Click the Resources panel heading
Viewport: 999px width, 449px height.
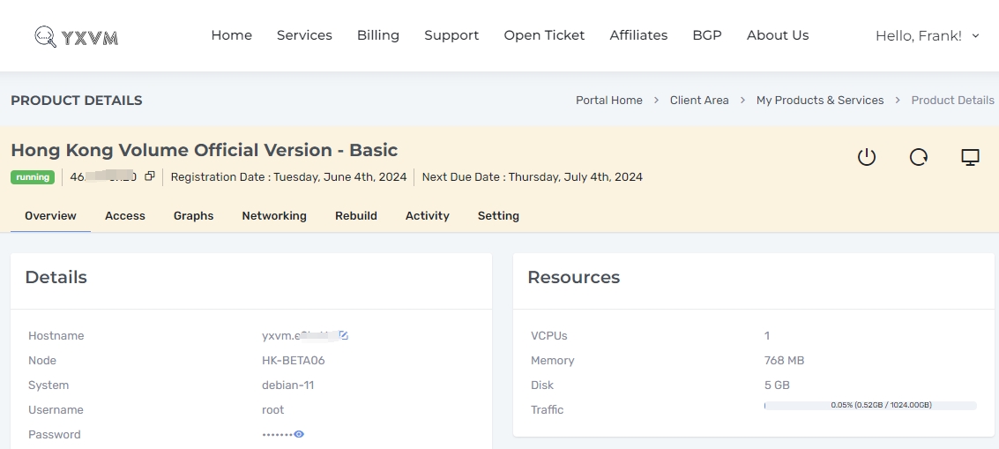[x=573, y=278]
